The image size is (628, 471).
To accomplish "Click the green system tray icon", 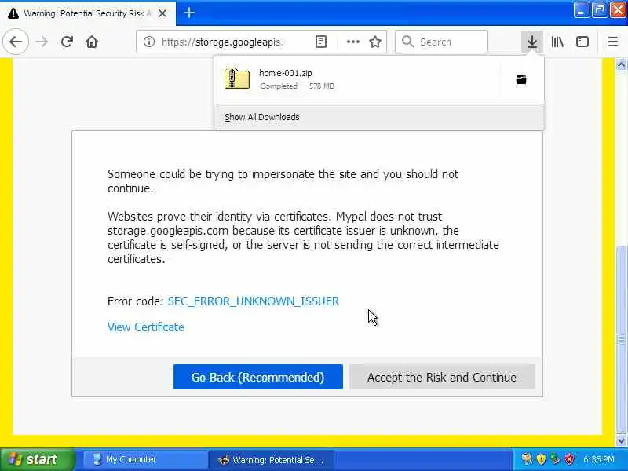I will [x=555, y=458].
